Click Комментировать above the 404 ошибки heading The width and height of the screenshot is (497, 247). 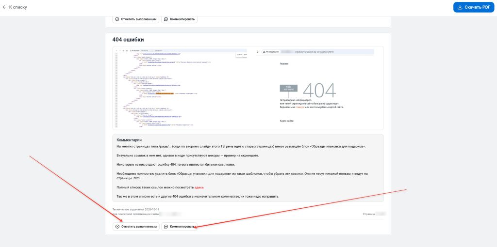click(179, 19)
